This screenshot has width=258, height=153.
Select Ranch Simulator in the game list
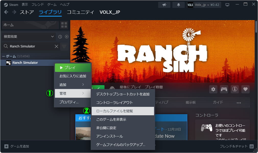coord(25,63)
